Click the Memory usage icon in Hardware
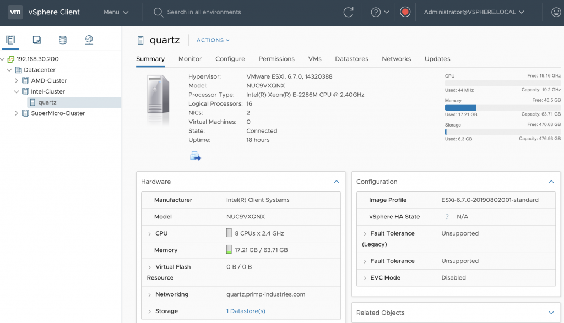Screen dimensions: 564x323 click(229, 249)
